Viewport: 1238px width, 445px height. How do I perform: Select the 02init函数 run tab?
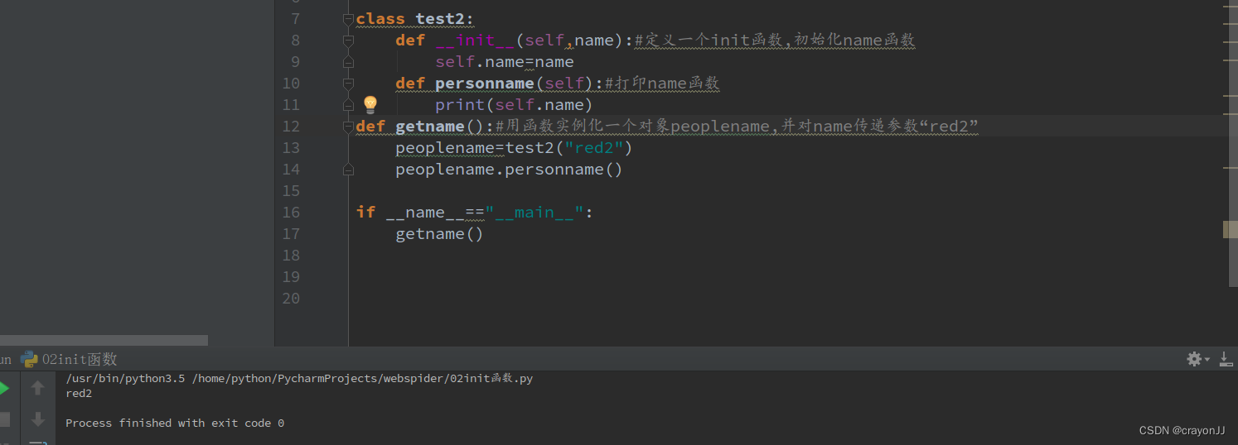click(80, 359)
